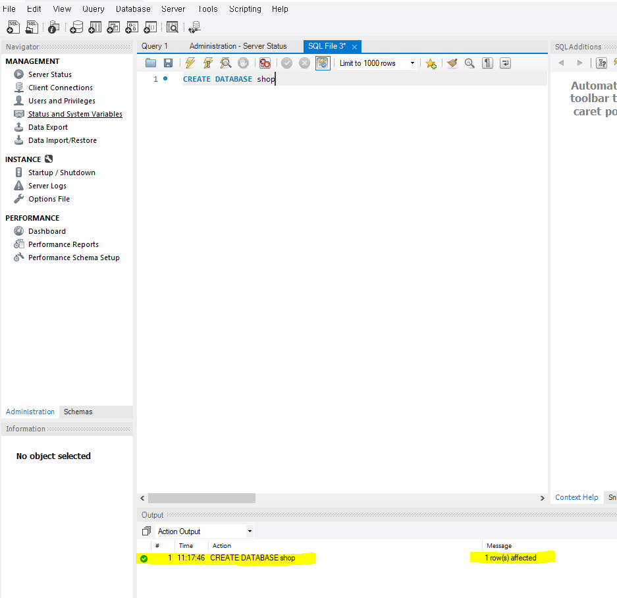Toggle word wrapping icon in editor

[x=505, y=63]
